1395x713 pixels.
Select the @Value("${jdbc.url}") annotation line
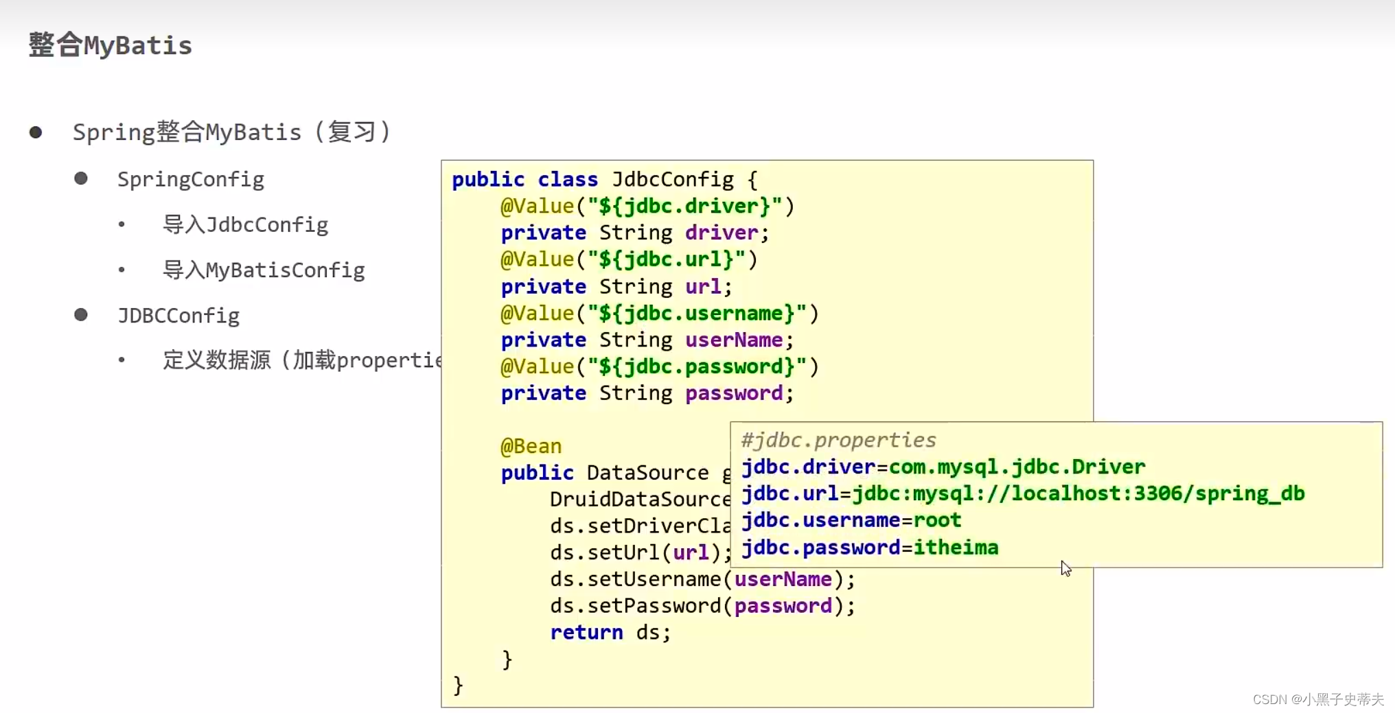point(629,259)
